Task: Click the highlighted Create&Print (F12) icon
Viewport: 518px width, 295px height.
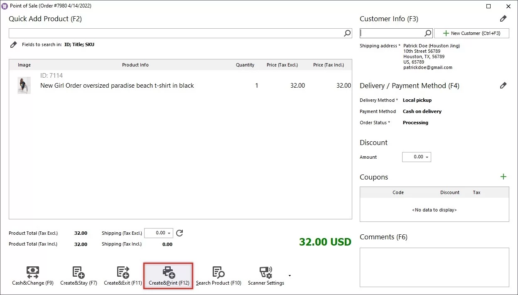Action: tap(168, 272)
